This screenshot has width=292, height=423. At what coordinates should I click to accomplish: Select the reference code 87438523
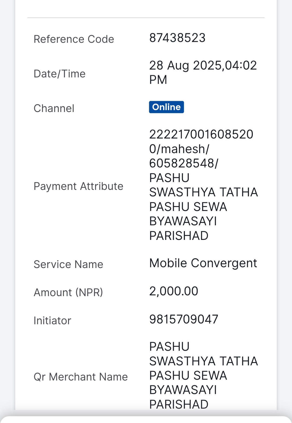click(177, 38)
